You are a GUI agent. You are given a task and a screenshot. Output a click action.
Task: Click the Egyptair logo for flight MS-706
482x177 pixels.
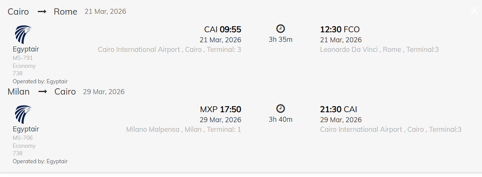(x=23, y=114)
